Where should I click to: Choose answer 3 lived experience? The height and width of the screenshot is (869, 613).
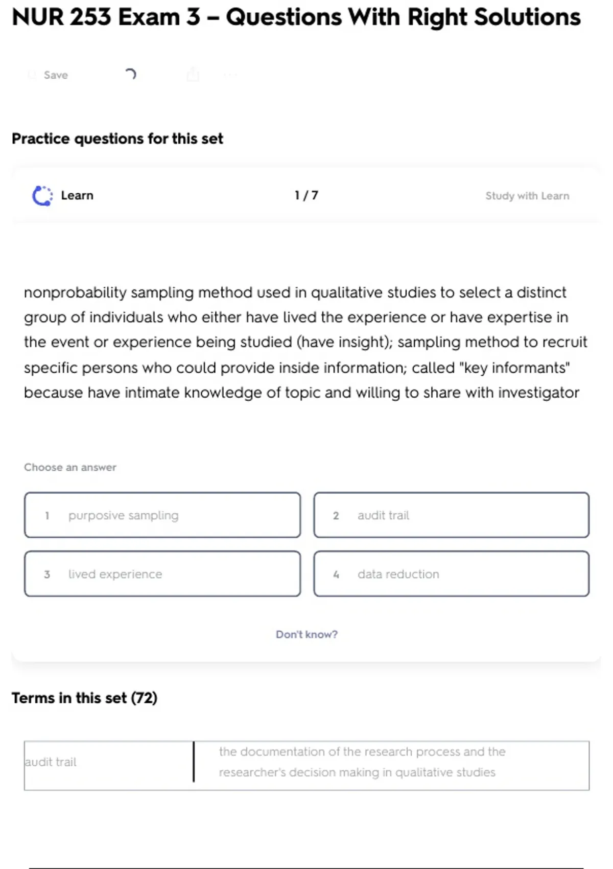162,574
